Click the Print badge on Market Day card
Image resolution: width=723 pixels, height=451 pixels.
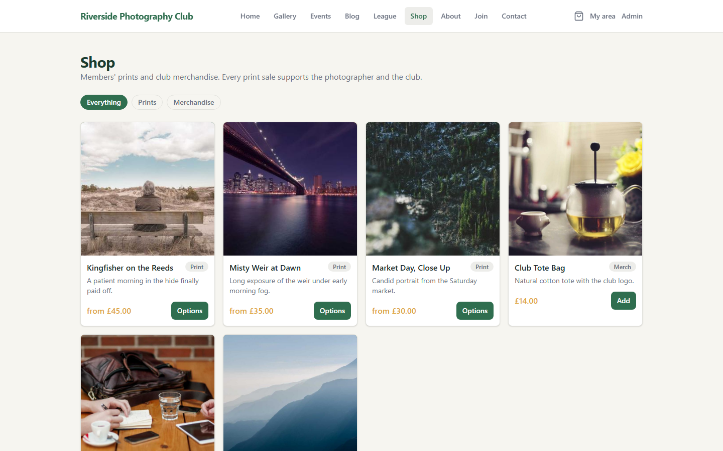(x=482, y=267)
